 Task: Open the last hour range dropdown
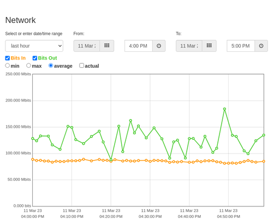pos(34,46)
